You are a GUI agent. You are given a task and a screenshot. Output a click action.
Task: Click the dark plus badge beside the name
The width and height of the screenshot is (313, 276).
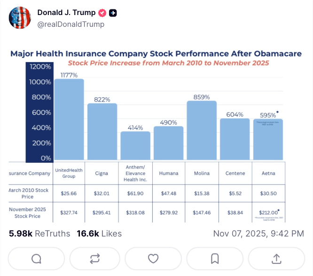113,13
